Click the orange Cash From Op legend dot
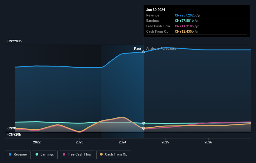 click(x=101, y=154)
